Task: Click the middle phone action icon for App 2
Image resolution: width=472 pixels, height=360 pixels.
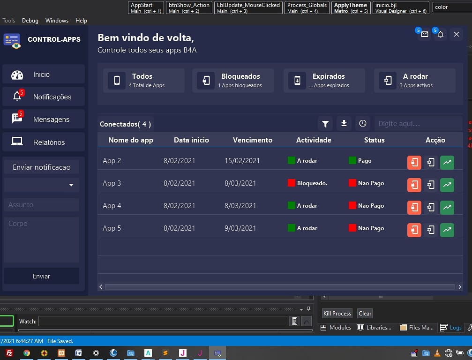Action: click(431, 162)
